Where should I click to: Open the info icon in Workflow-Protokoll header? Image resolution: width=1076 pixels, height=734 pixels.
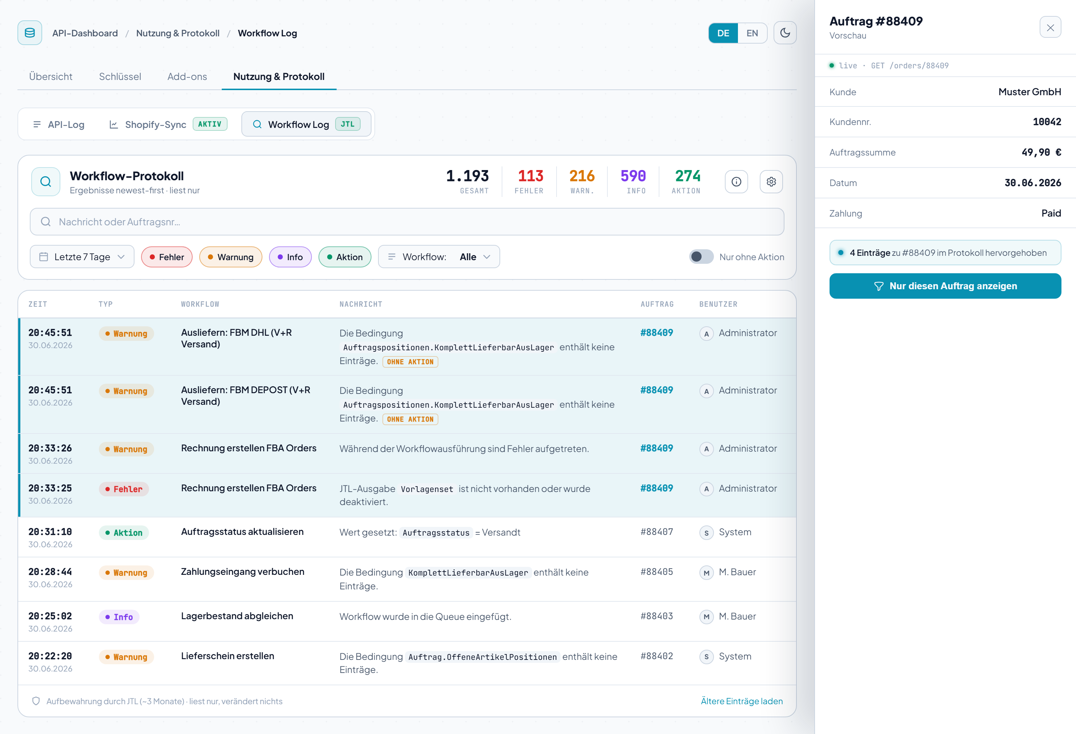click(736, 181)
